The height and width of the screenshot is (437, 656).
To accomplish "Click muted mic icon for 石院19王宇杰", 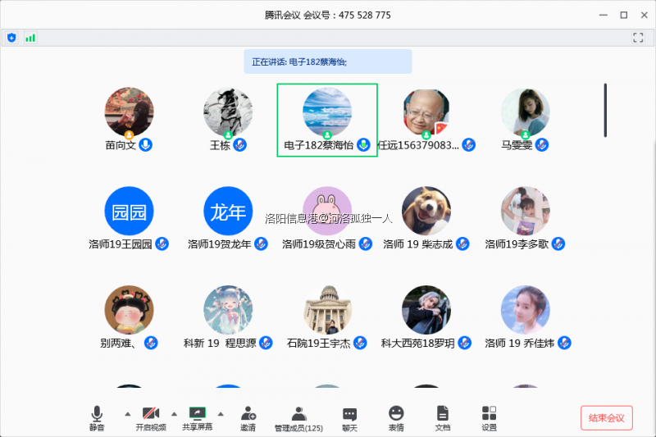I will [360, 343].
